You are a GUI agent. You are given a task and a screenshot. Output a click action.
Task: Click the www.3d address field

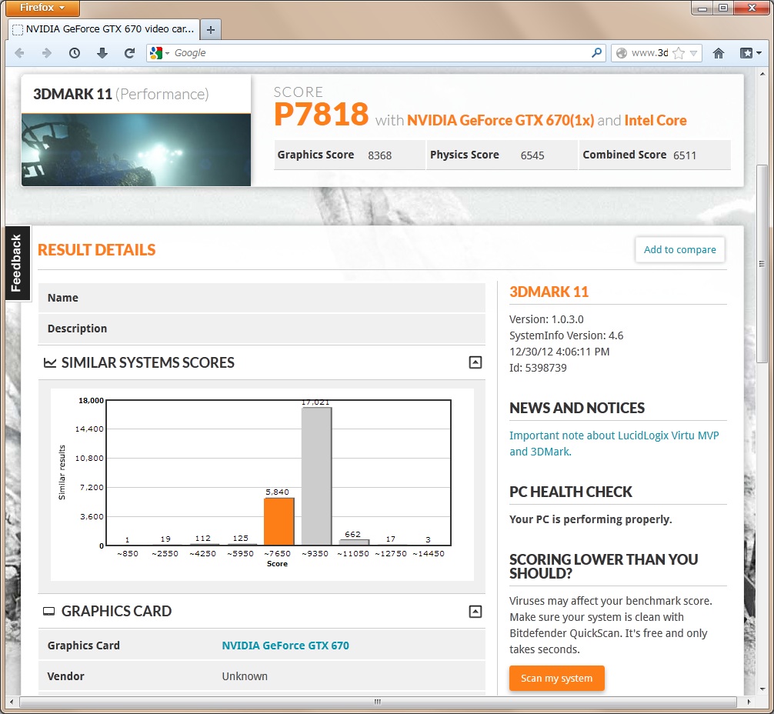649,53
